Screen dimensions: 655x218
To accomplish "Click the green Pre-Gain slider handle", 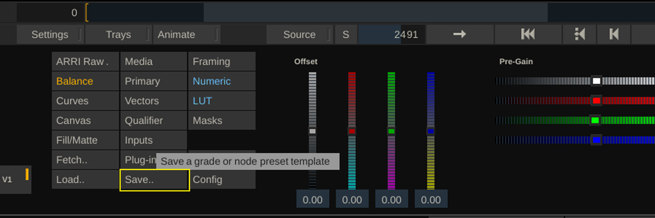I will point(596,120).
